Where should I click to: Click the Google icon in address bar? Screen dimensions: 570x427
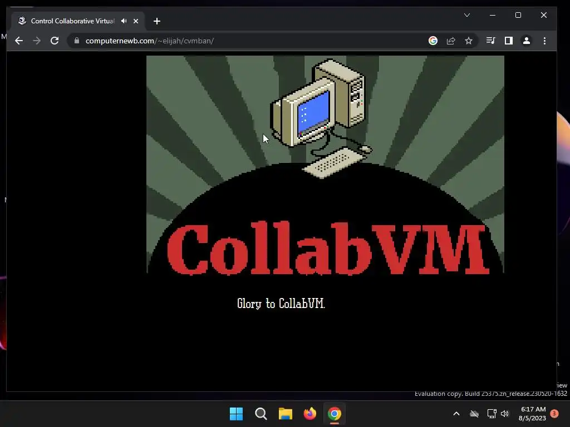tap(433, 41)
